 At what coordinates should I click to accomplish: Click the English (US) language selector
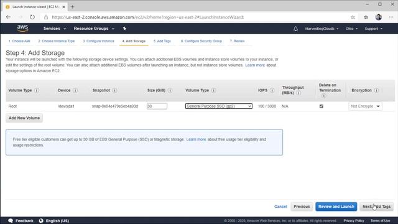coord(57,221)
